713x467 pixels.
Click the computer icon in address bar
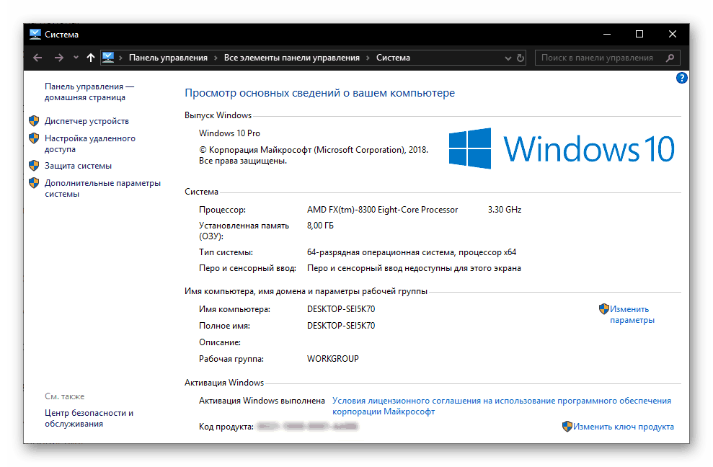(x=108, y=58)
